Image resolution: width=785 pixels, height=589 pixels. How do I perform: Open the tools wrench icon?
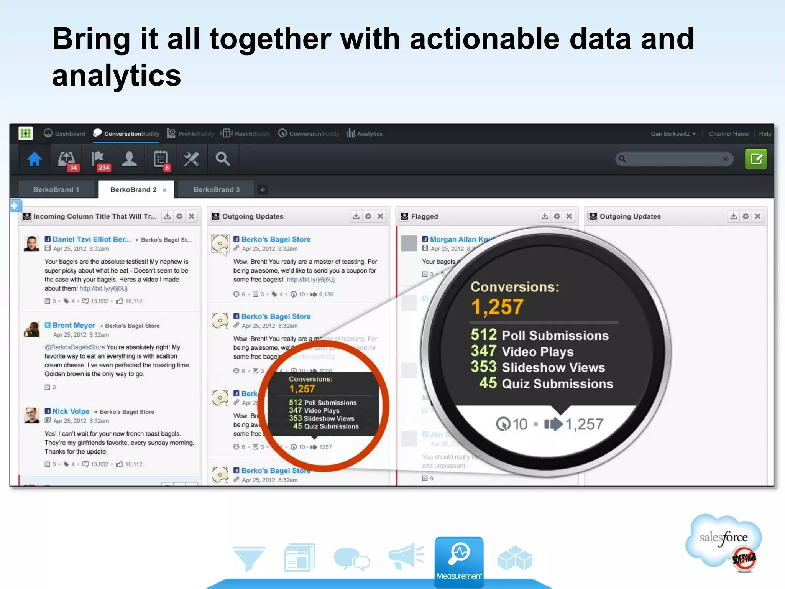(x=191, y=159)
